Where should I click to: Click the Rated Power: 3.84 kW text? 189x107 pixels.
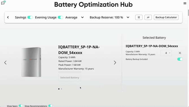pos(70,61)
